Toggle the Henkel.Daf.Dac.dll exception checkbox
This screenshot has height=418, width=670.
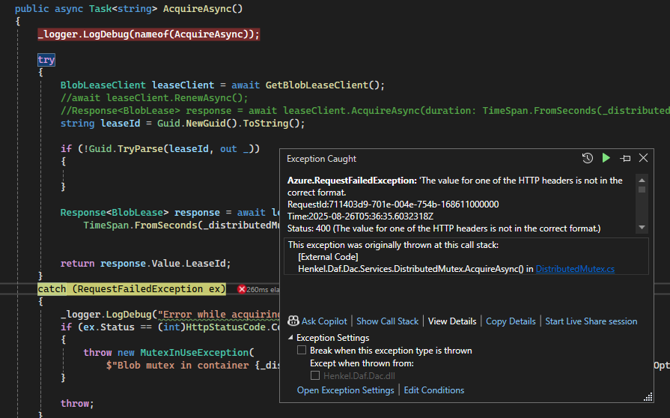pyautogui.click(x=315, y=376)
